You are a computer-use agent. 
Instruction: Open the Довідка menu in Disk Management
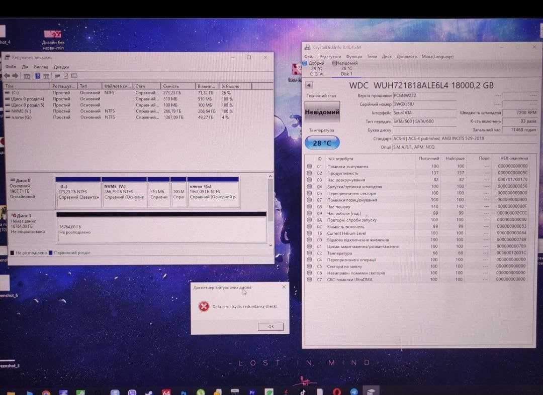coord(61,67)
